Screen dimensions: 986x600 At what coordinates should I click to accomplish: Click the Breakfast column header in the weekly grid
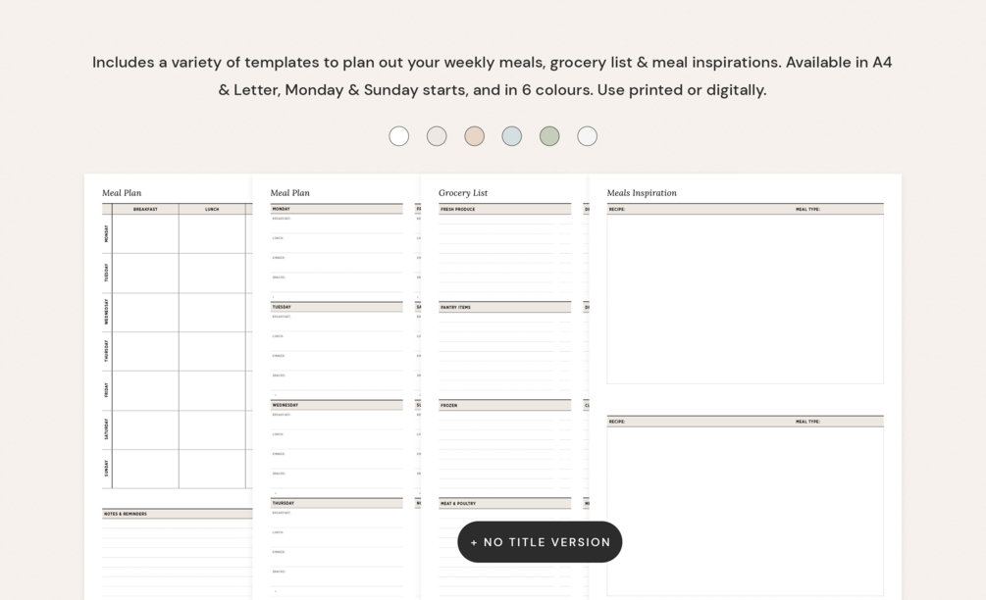[145, 209]
